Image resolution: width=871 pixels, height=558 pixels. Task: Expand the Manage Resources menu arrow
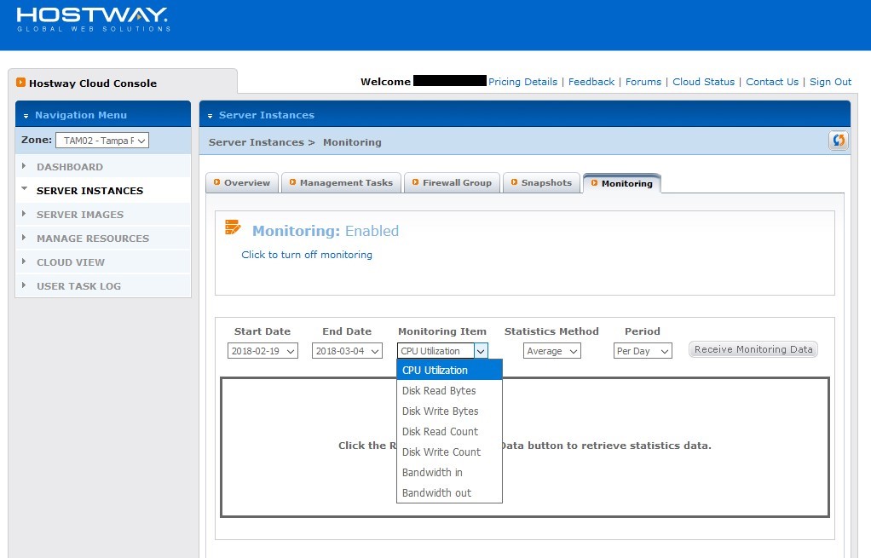click(x=24, y=237)
